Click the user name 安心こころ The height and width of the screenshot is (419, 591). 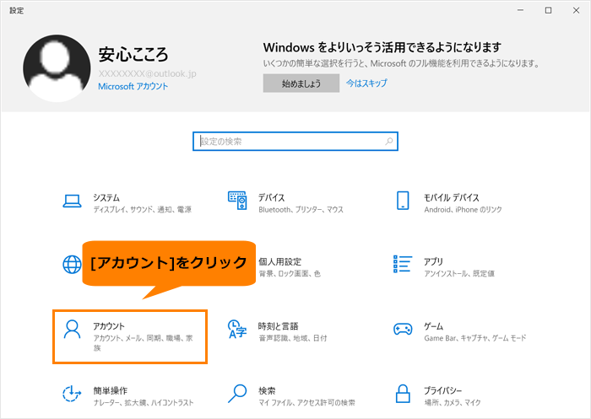[133, 55]
